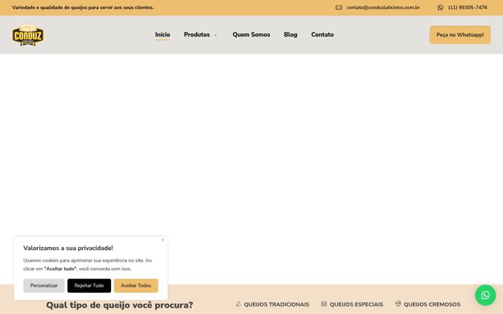Click the 'Variedade e qualidade de queijos' tagline
The width and height of the screenshot is (503, 314).
pyautogui.click(x=82, y=8)
